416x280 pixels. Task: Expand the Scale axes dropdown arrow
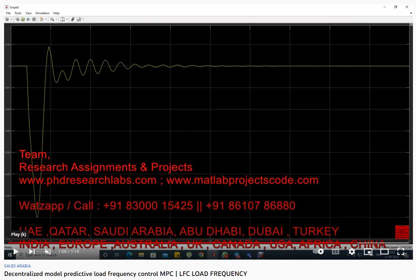point(67,19)
